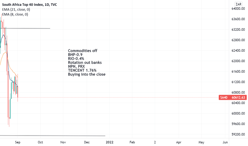Click the Apr label on time axis
248x146 pixels.
click(x=179, y=142)
